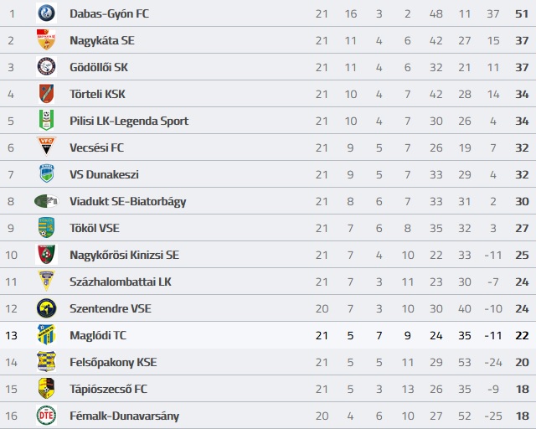This screenshot has width=536, height=429.
Task: Click the Vecsési FC triangular VFC logo
Action: point(46,147)
